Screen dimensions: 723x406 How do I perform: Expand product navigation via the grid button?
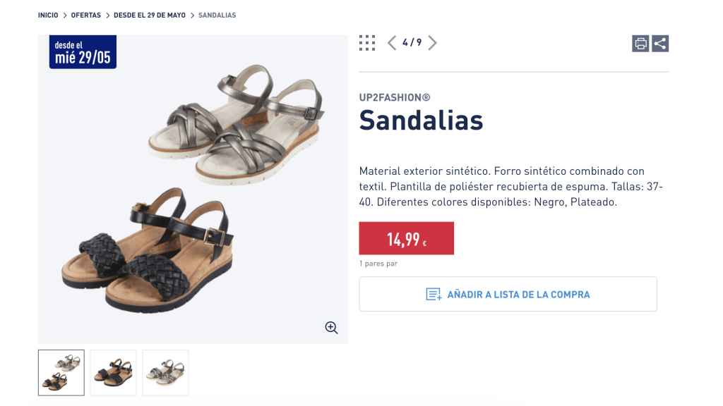(x=367, y=42)
